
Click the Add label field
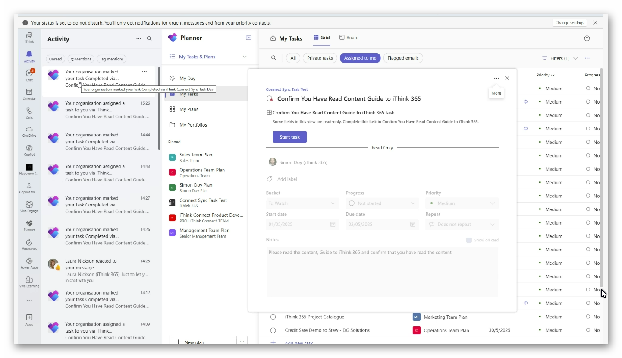[x=287, y=179]
